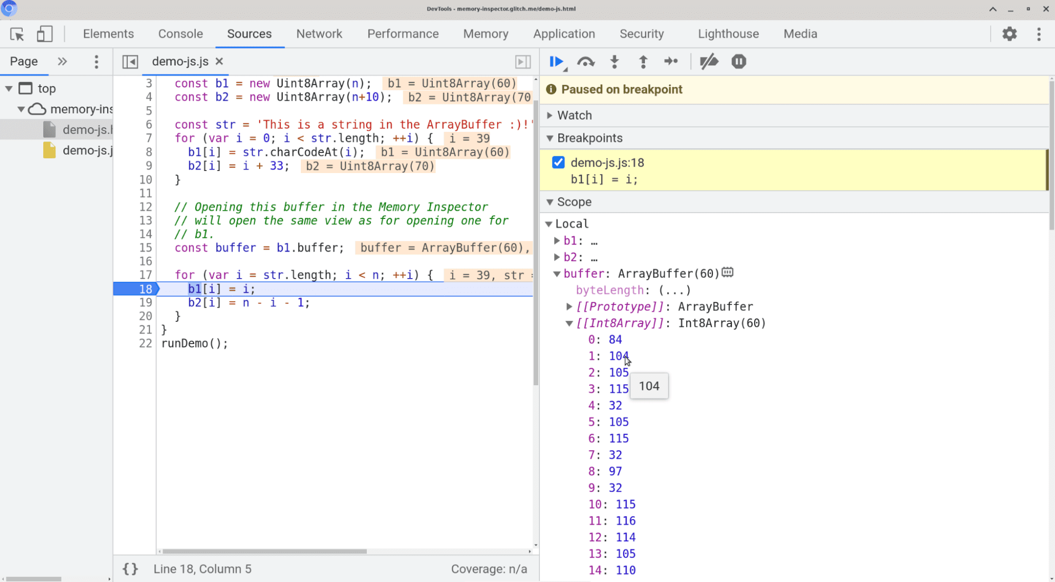Click the step over next function call icon
Screen dimensions: 1055x582
pyautogui.click(x=586, y=62)
